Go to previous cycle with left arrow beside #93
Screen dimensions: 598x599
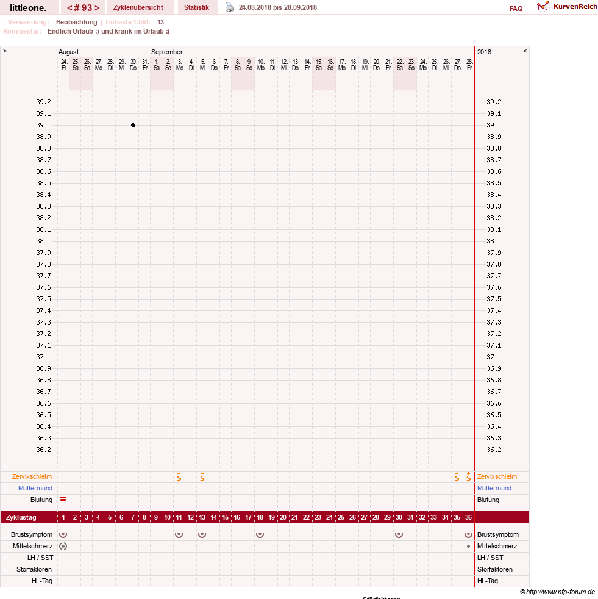click(x=69, y=8)
